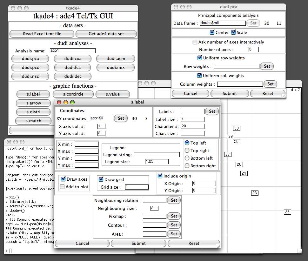Disable the Draw grid checkbox

click(x=101, y=179)
